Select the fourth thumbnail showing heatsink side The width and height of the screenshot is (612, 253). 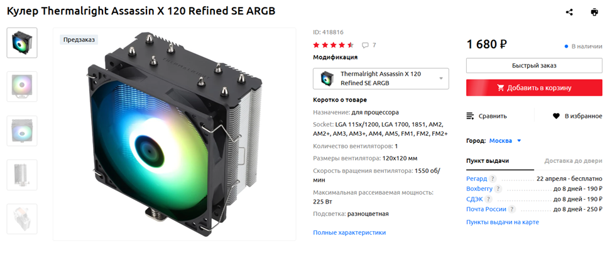pos(22,175)
